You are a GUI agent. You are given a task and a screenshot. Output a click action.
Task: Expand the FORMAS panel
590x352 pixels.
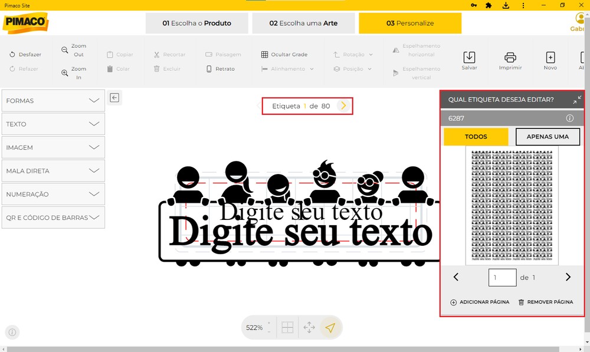[53, 101]
